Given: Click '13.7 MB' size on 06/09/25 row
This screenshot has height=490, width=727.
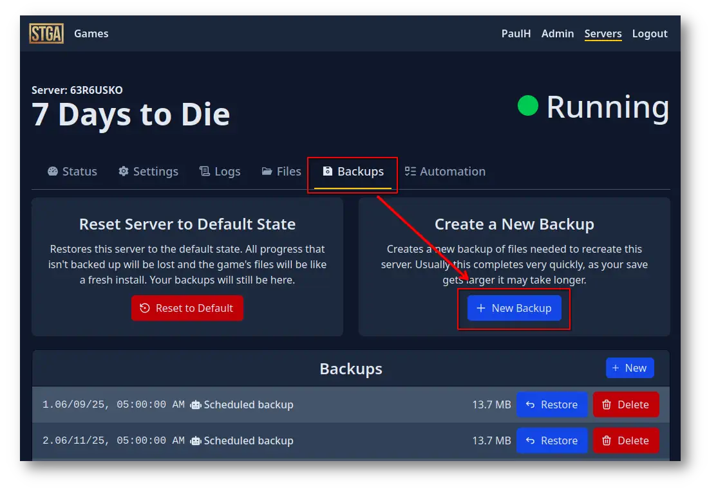Looking at the screenshot, I should click(x=491, y=404).
